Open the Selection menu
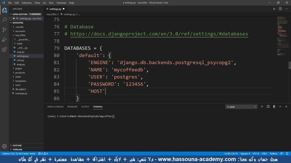 tap(27, 3)
